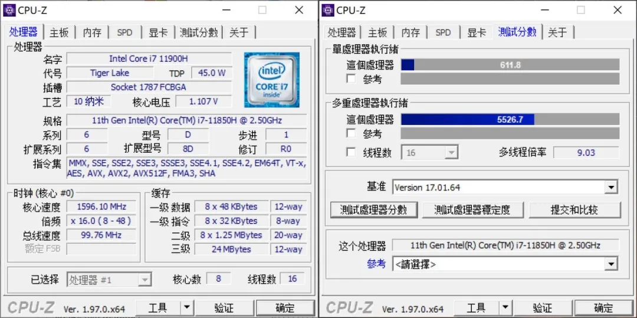Image resolution: width=637 pixels, height=318 pixels.
Task: Click Tiger Lake code name field
Action: click(x=110, y=73)
